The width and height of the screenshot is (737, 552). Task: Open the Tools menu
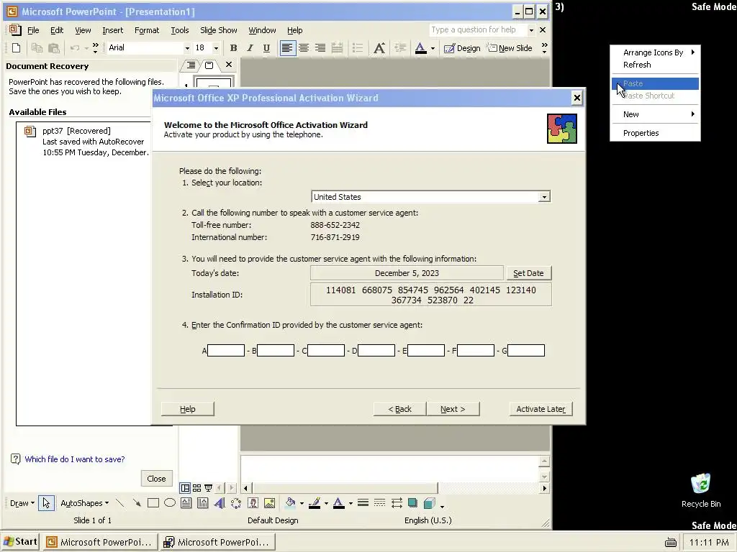click(179, 30)
